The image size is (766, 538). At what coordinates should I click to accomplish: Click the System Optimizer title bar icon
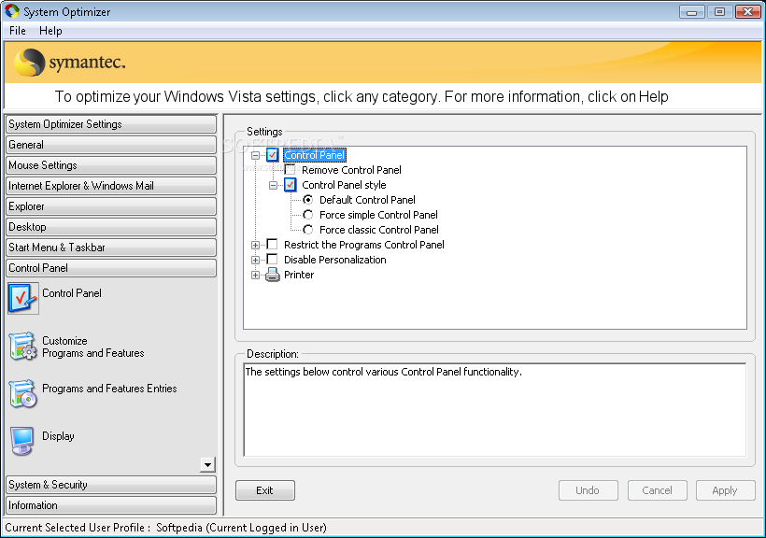tap(12, 11)
